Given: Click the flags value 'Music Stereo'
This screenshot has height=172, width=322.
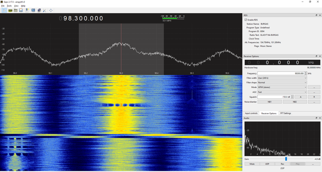Looking at the screenshot, I should [266, 46].
